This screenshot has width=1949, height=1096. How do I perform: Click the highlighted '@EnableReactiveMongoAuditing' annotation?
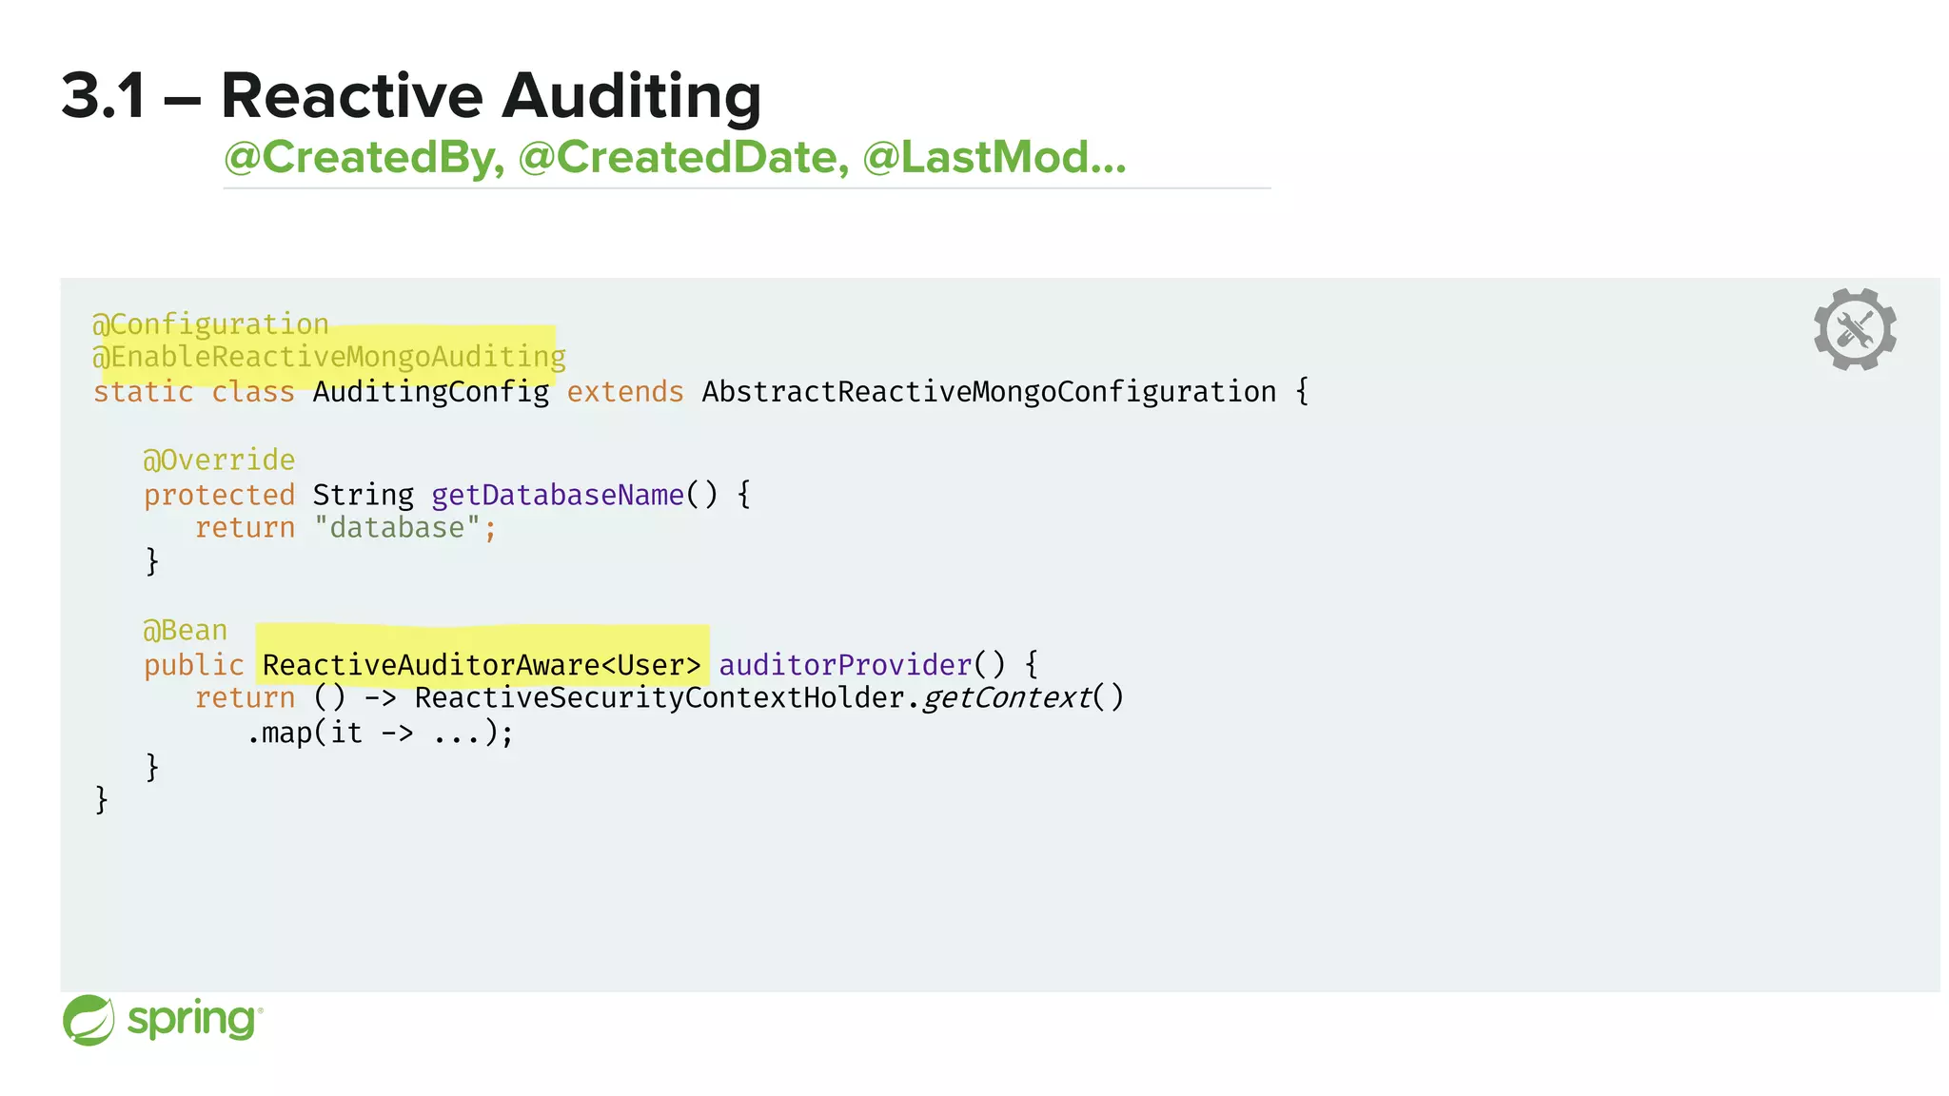pos(329,357)
